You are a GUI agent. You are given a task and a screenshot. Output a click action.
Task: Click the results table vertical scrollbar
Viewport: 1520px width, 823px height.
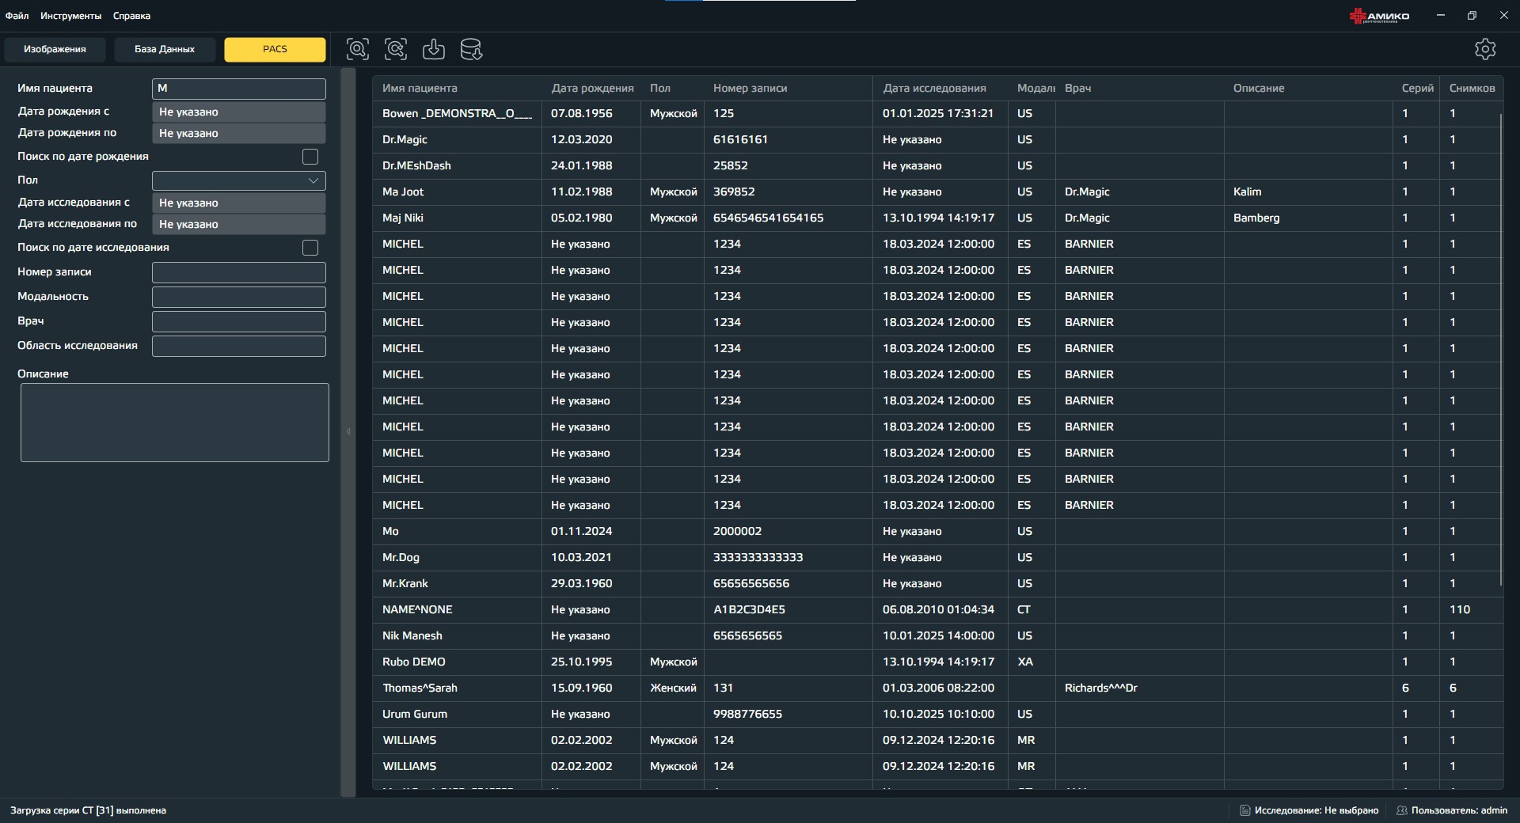1501,348
